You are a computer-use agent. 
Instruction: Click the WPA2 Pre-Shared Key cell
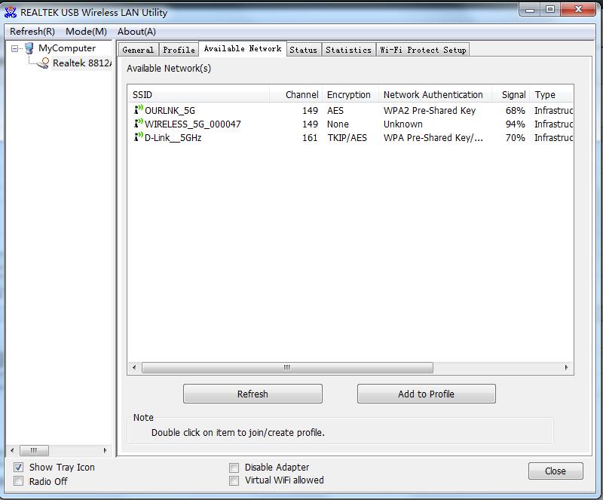click(x=430, y=110)
